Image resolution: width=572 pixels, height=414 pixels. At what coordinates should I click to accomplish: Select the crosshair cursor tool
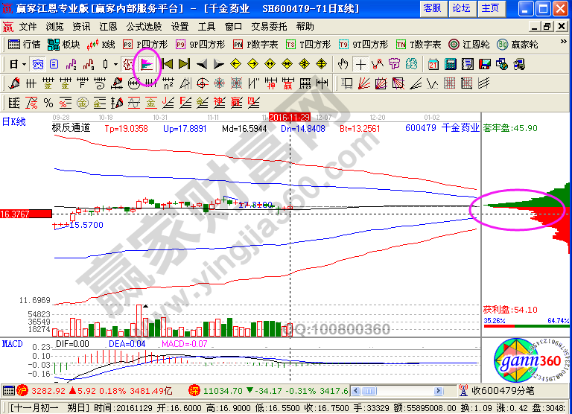[x=361, y=64]
